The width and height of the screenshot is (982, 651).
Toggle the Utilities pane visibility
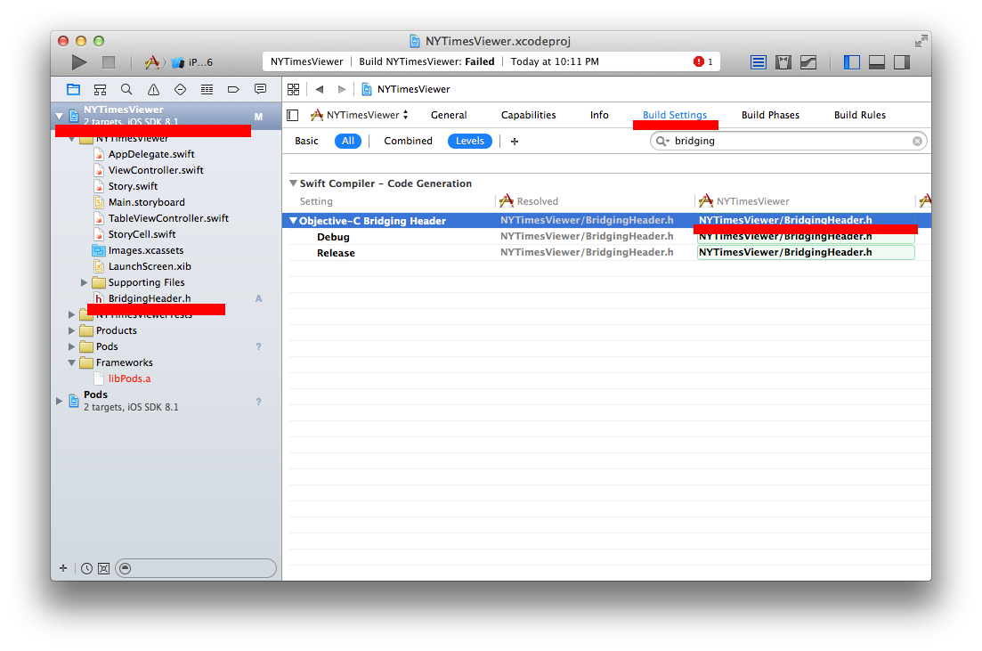[902, 62]
